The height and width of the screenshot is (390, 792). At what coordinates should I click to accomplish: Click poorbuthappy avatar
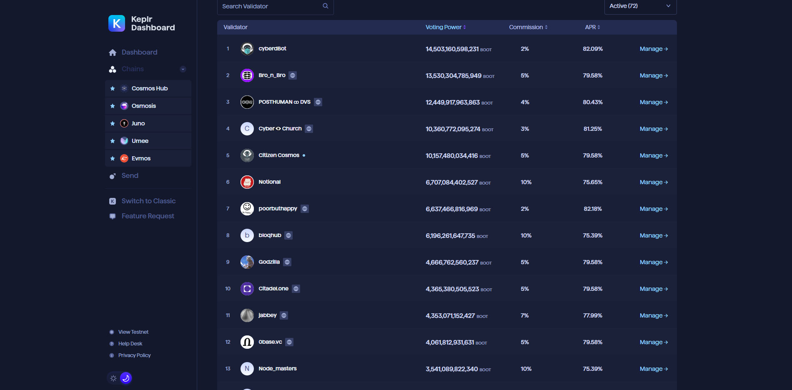tap(247, 209)
